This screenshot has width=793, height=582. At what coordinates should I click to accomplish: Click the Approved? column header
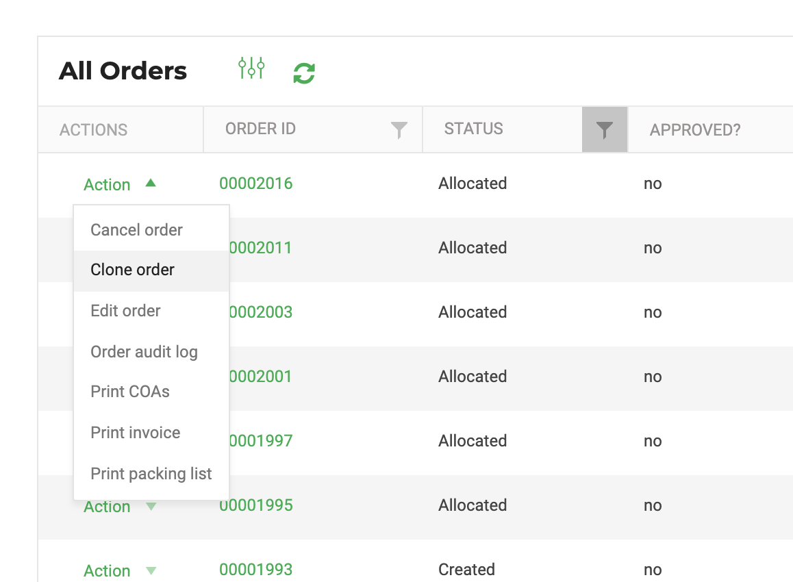(x=695, y=130)
